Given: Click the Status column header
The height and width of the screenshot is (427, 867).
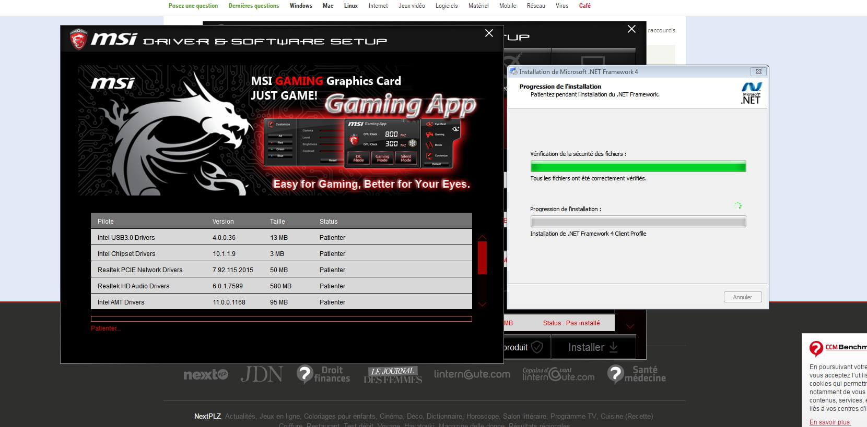Looking at the screenshot, I should click(x=329, y=221).
